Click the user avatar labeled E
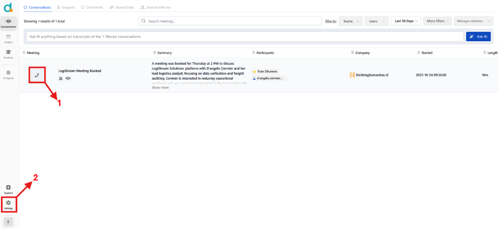This screenshot has height=229, width=499. point(8,222)
